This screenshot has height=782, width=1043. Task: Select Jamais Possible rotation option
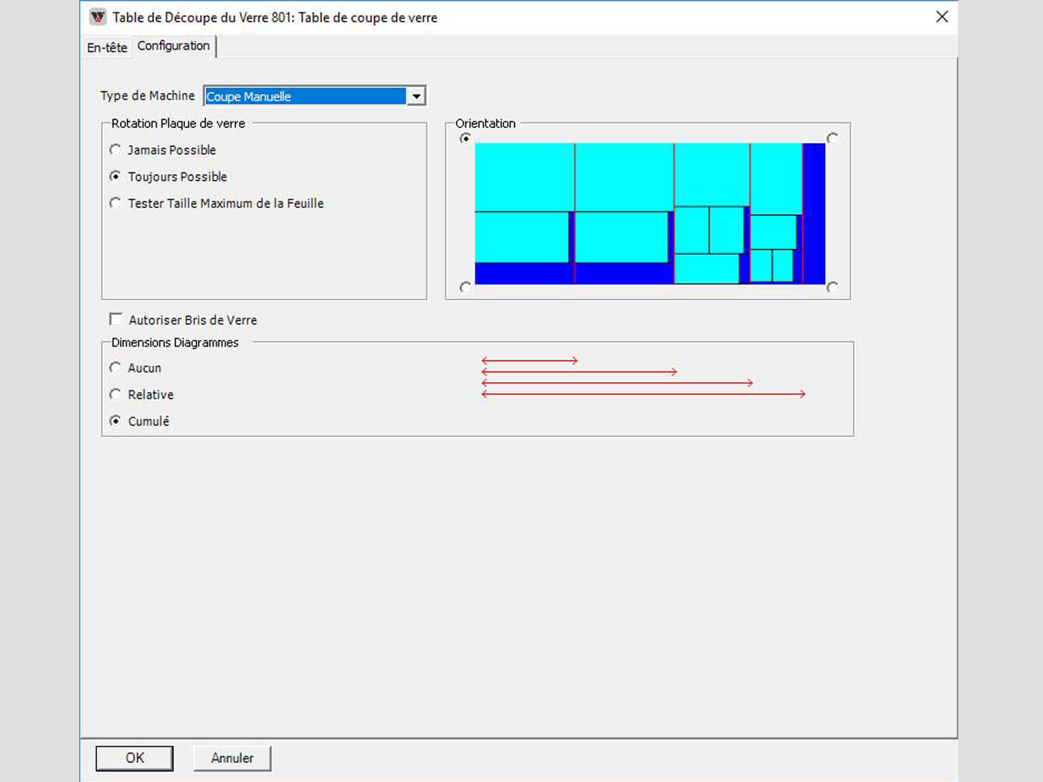pos(115,149)
